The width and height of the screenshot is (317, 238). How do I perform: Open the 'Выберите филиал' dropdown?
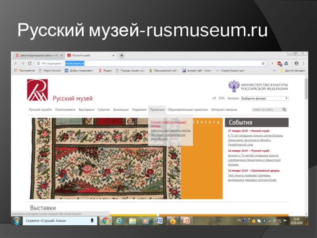(x=264, y=98)
